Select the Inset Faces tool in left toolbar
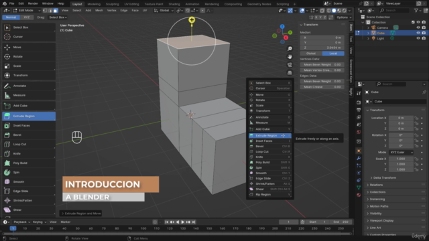The image size is (429, 241). pyautogui.click(x=29, y=125)
